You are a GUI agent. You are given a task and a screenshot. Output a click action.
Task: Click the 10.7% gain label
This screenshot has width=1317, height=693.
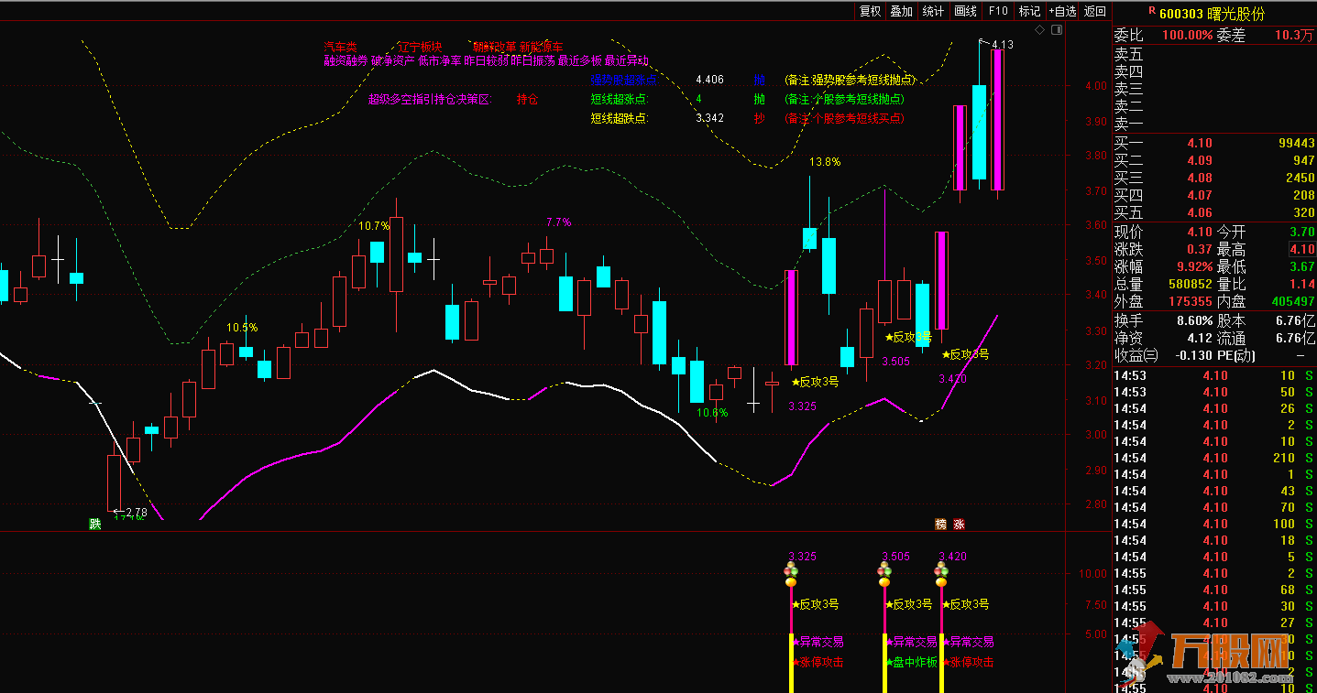(x=374, y=225)
